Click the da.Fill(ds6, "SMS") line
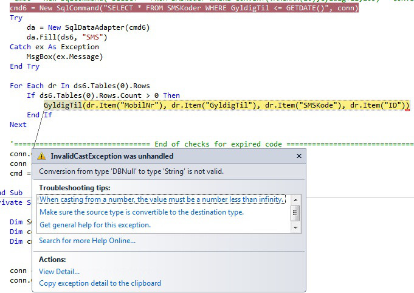 point(67,37)
